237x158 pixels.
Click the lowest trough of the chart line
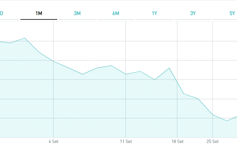click(227, 121)
